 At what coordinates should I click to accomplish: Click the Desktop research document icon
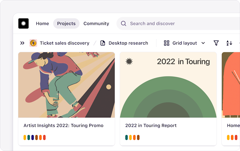coord(103,43)
